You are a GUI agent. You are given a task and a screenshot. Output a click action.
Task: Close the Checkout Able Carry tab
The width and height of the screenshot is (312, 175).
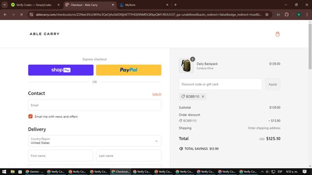(x=113, y=5)
